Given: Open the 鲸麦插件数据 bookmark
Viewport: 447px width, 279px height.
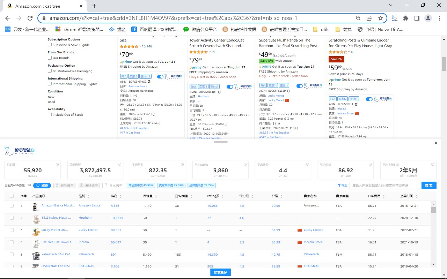Looking at the screenshot, I should tap(239, 29).
